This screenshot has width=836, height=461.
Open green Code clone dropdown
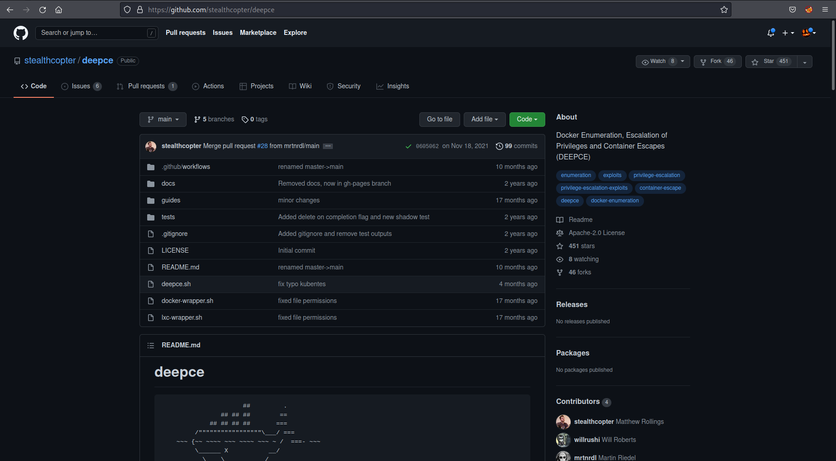527,119
